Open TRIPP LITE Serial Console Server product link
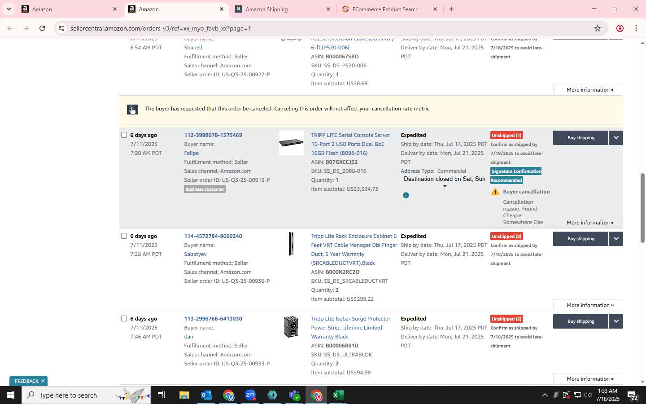646x404 pixels. (350, 144)
